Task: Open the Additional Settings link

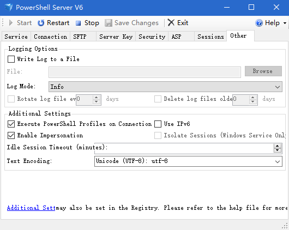Action: click(31, 208)
